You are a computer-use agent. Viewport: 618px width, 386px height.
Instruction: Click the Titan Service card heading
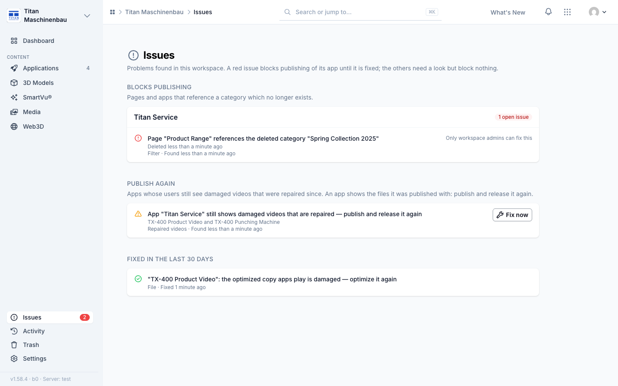(x=156, y=117)
